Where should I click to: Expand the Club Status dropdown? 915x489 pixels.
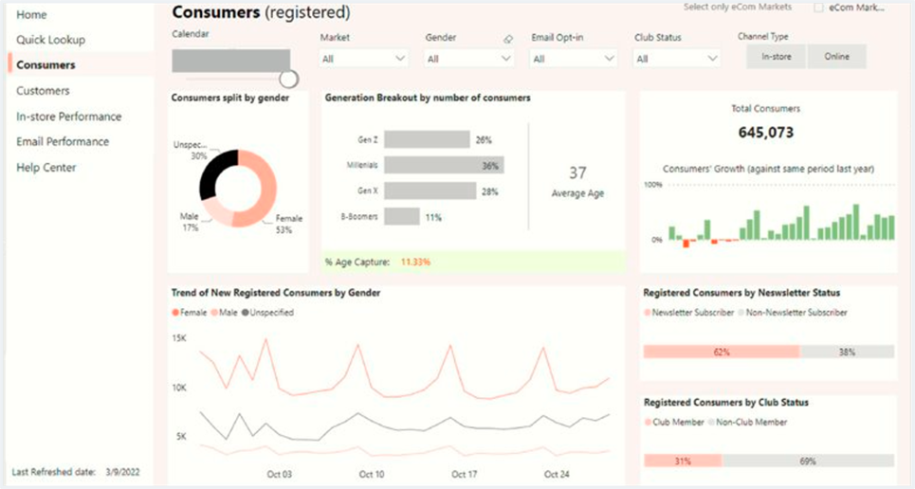[676, 59]
